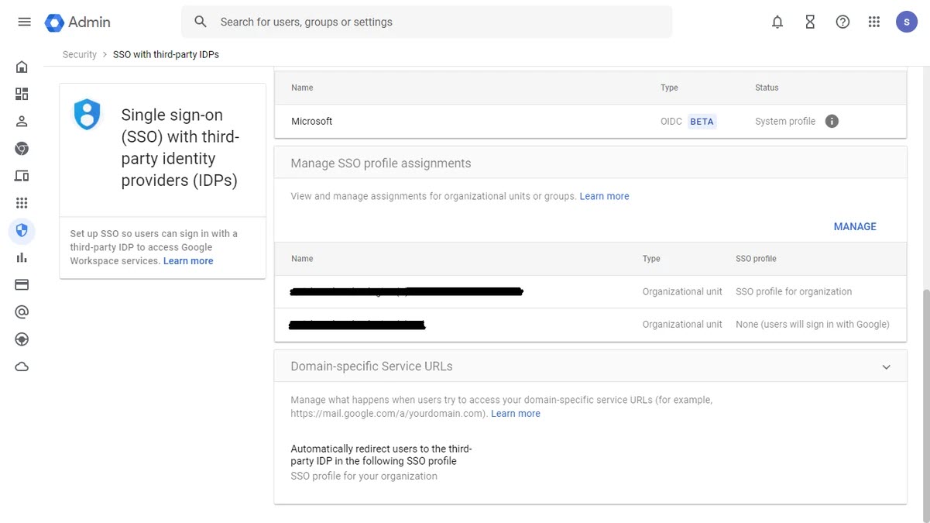The image size is (930, 523).
Task: Open Apps grid sidebar icon
Action: pyautogui.click(x=22, y=203)
